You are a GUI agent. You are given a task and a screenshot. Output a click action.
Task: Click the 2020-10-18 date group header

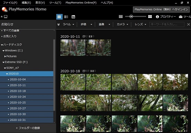pyautogui.click(x=70, y=71)
